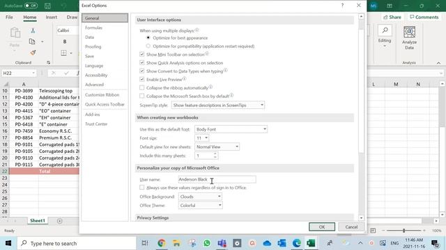Open the Office Theme Colorful dropdown
Viewport: 446px width, 250px height.
pos(200,206)
